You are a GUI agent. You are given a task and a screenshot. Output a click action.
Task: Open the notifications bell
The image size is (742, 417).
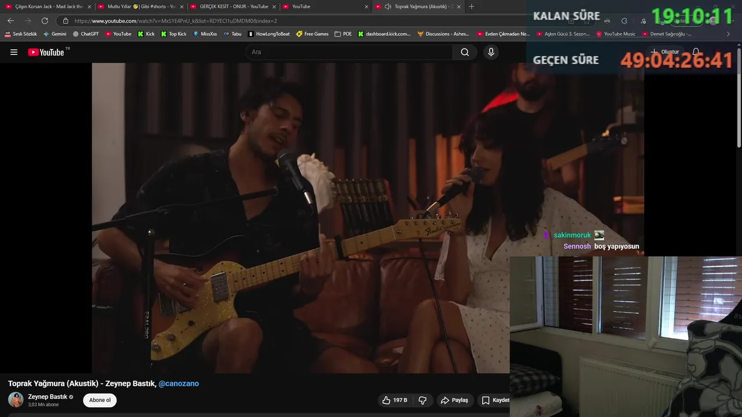[x=696, y=52]
